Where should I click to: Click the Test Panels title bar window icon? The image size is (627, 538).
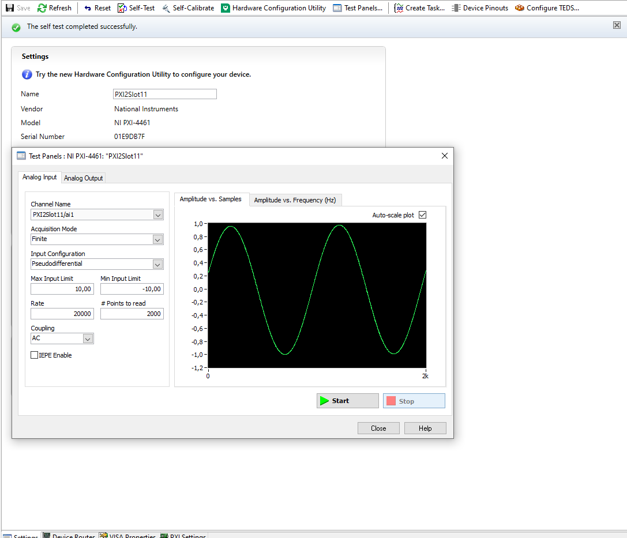click(21, 156)
